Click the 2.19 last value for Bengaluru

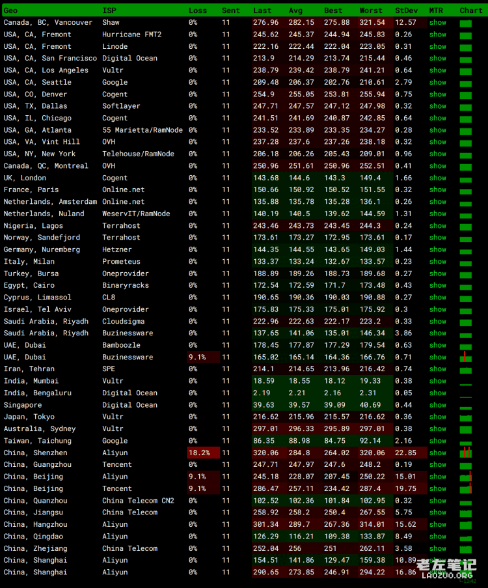pos(262,393)
